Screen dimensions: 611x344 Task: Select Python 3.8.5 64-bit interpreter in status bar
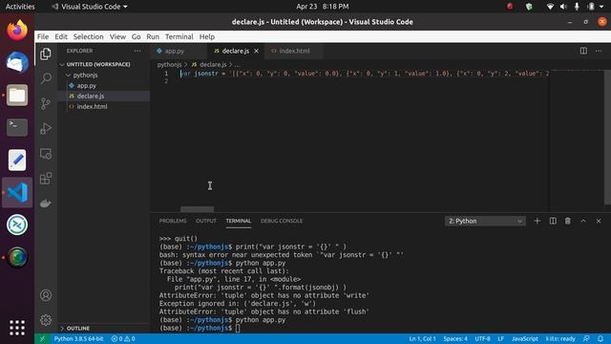coord(78,338)
